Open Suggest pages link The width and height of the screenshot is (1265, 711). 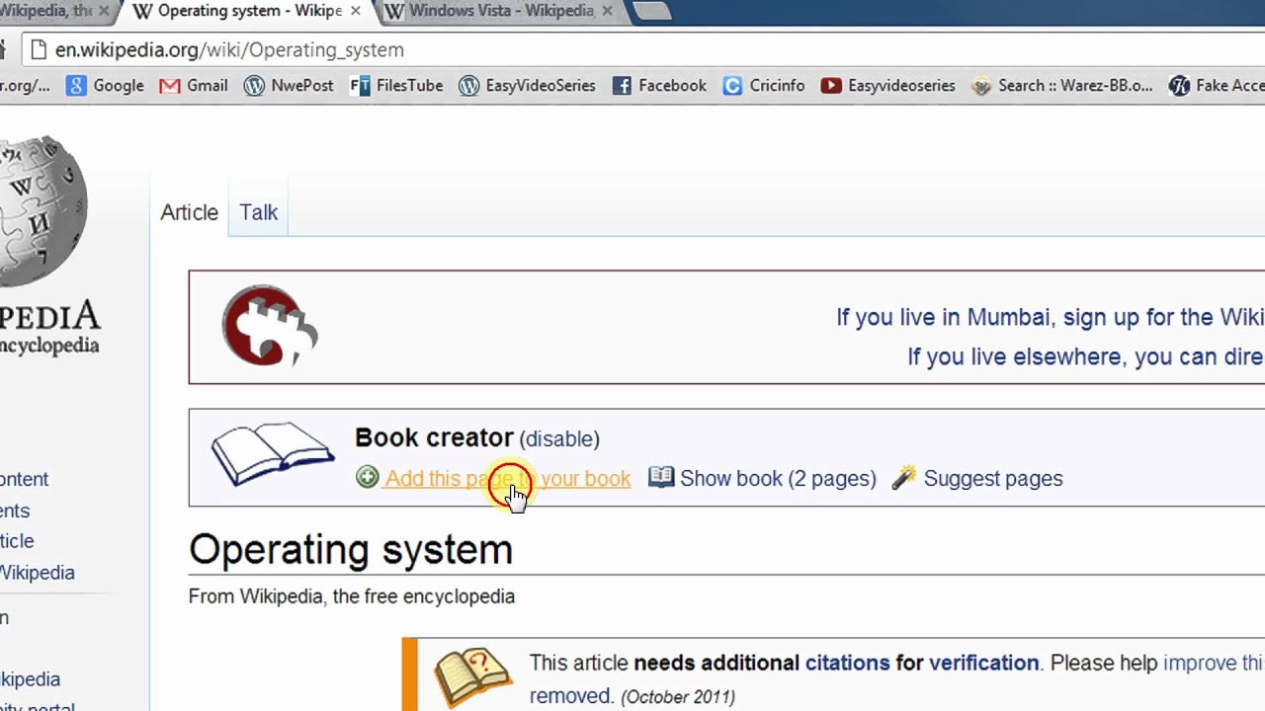click(x=993, y=478)
